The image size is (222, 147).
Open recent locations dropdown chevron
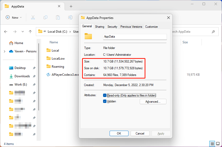click(23, 32)
